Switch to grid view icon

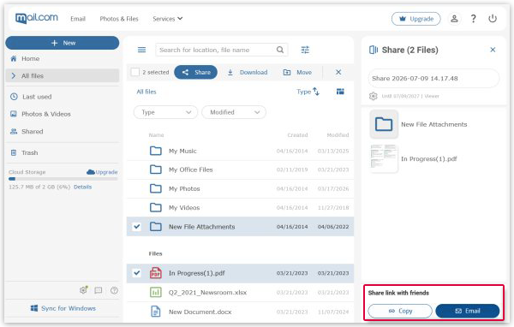(340, 92)
